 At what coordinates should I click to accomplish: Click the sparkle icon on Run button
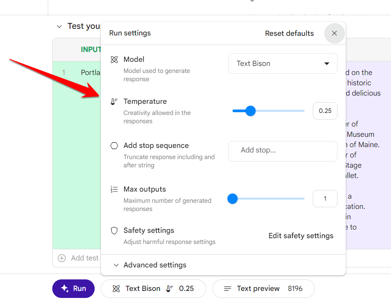65,288
